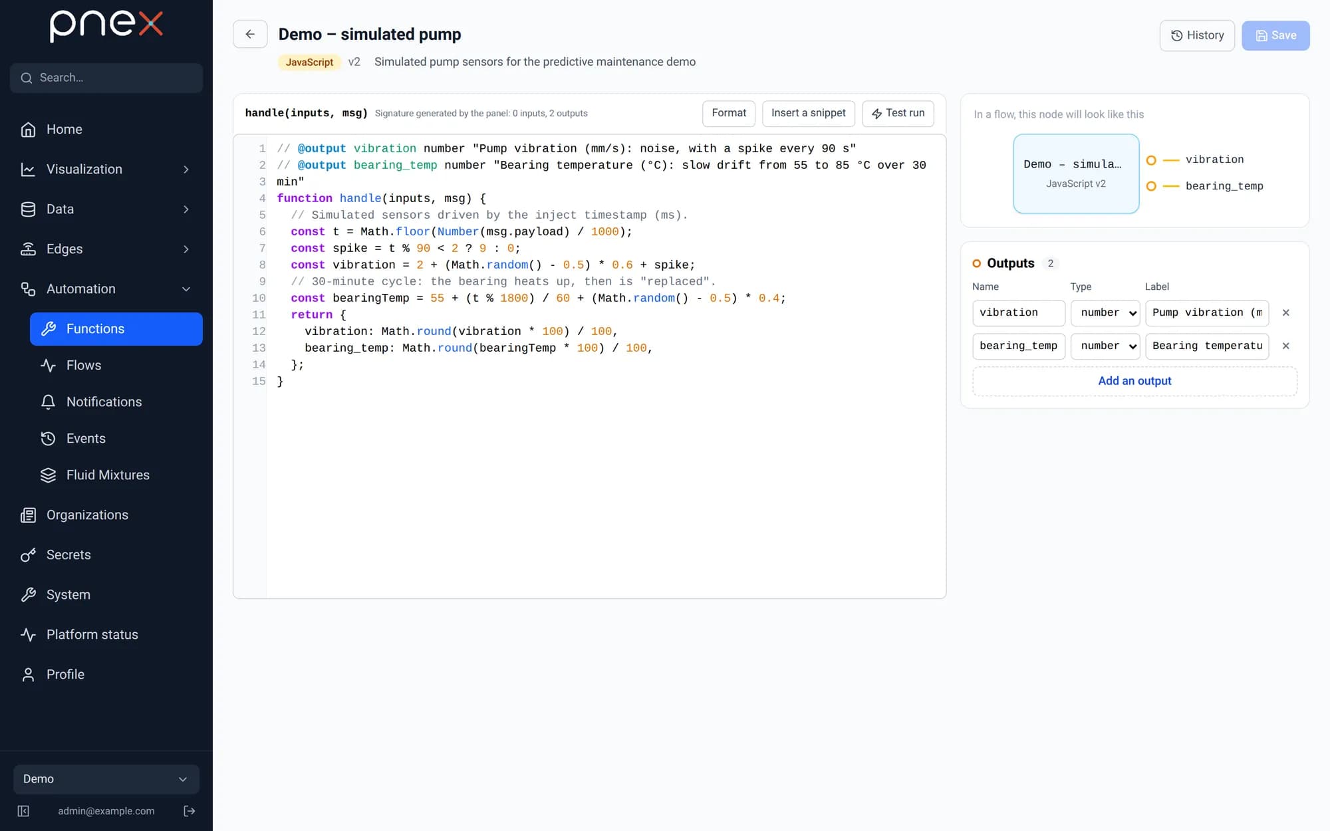Click the Test run button
The image size is (1330, 831).
[898, 113]
